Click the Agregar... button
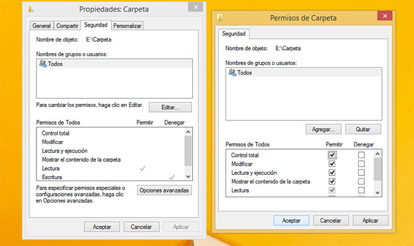The image size is (414, 246). (324, 129)
